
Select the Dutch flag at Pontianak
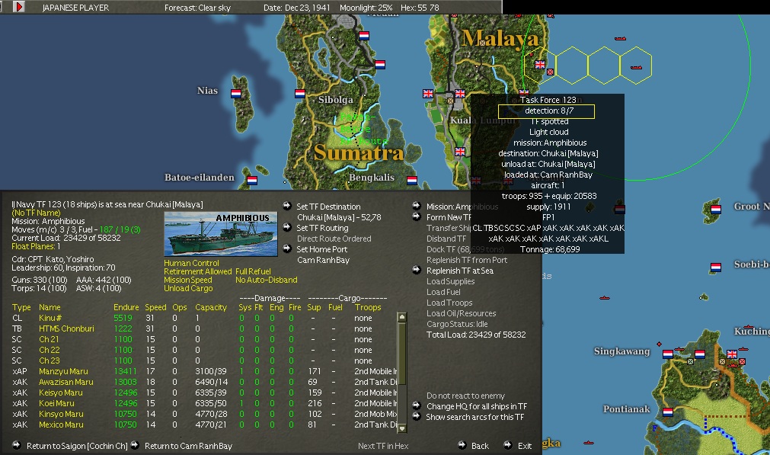pos(668,412)
